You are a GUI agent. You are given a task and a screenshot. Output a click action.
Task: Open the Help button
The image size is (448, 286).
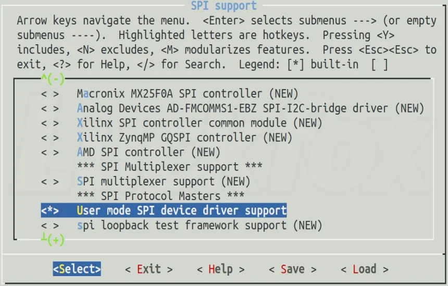[221, 269]
